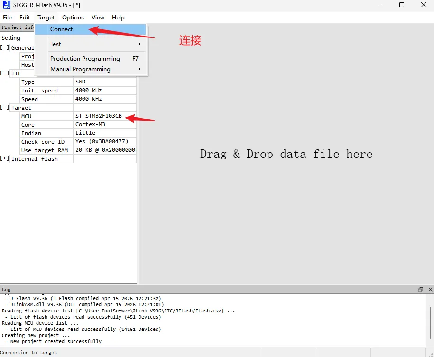Click the Yes (0x3BA00477) value

click(x=105, y=142)
